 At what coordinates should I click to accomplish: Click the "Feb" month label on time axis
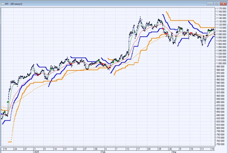coord(103,152)
